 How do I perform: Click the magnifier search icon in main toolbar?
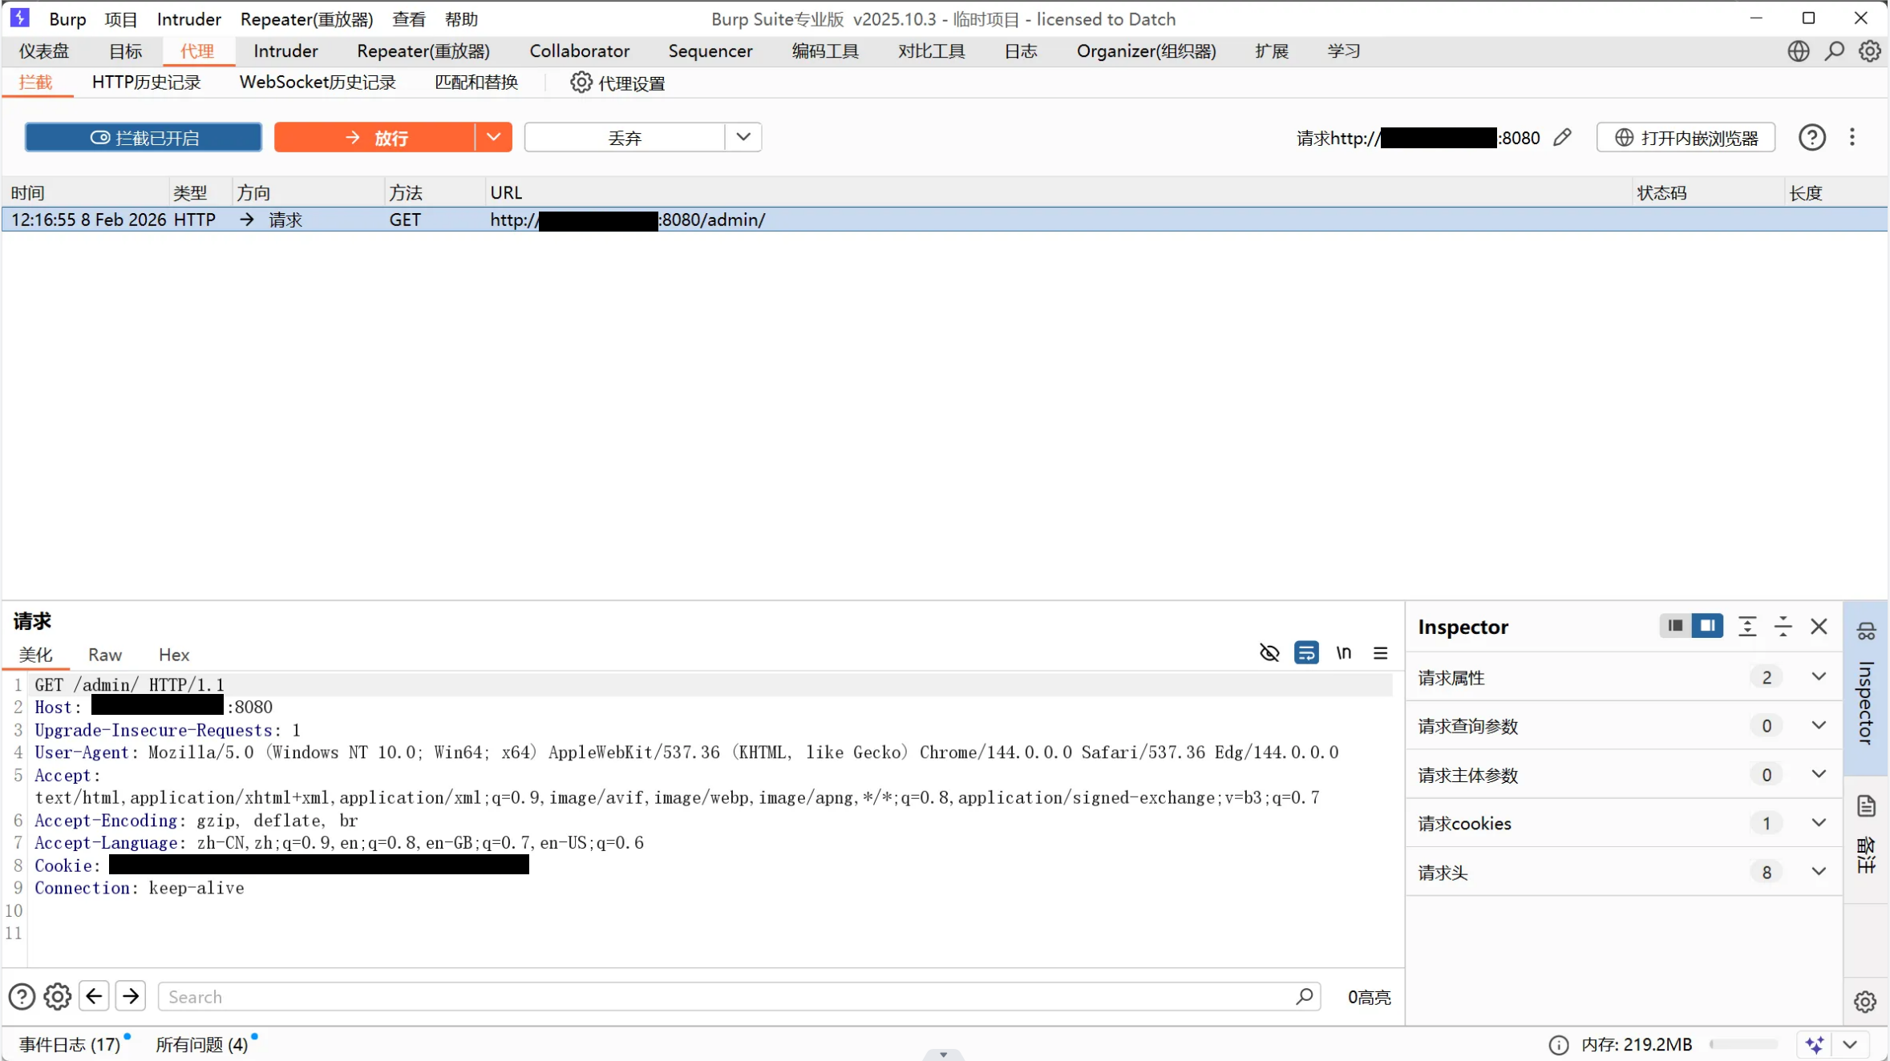pyautogui.click(x=1835, y=51)
